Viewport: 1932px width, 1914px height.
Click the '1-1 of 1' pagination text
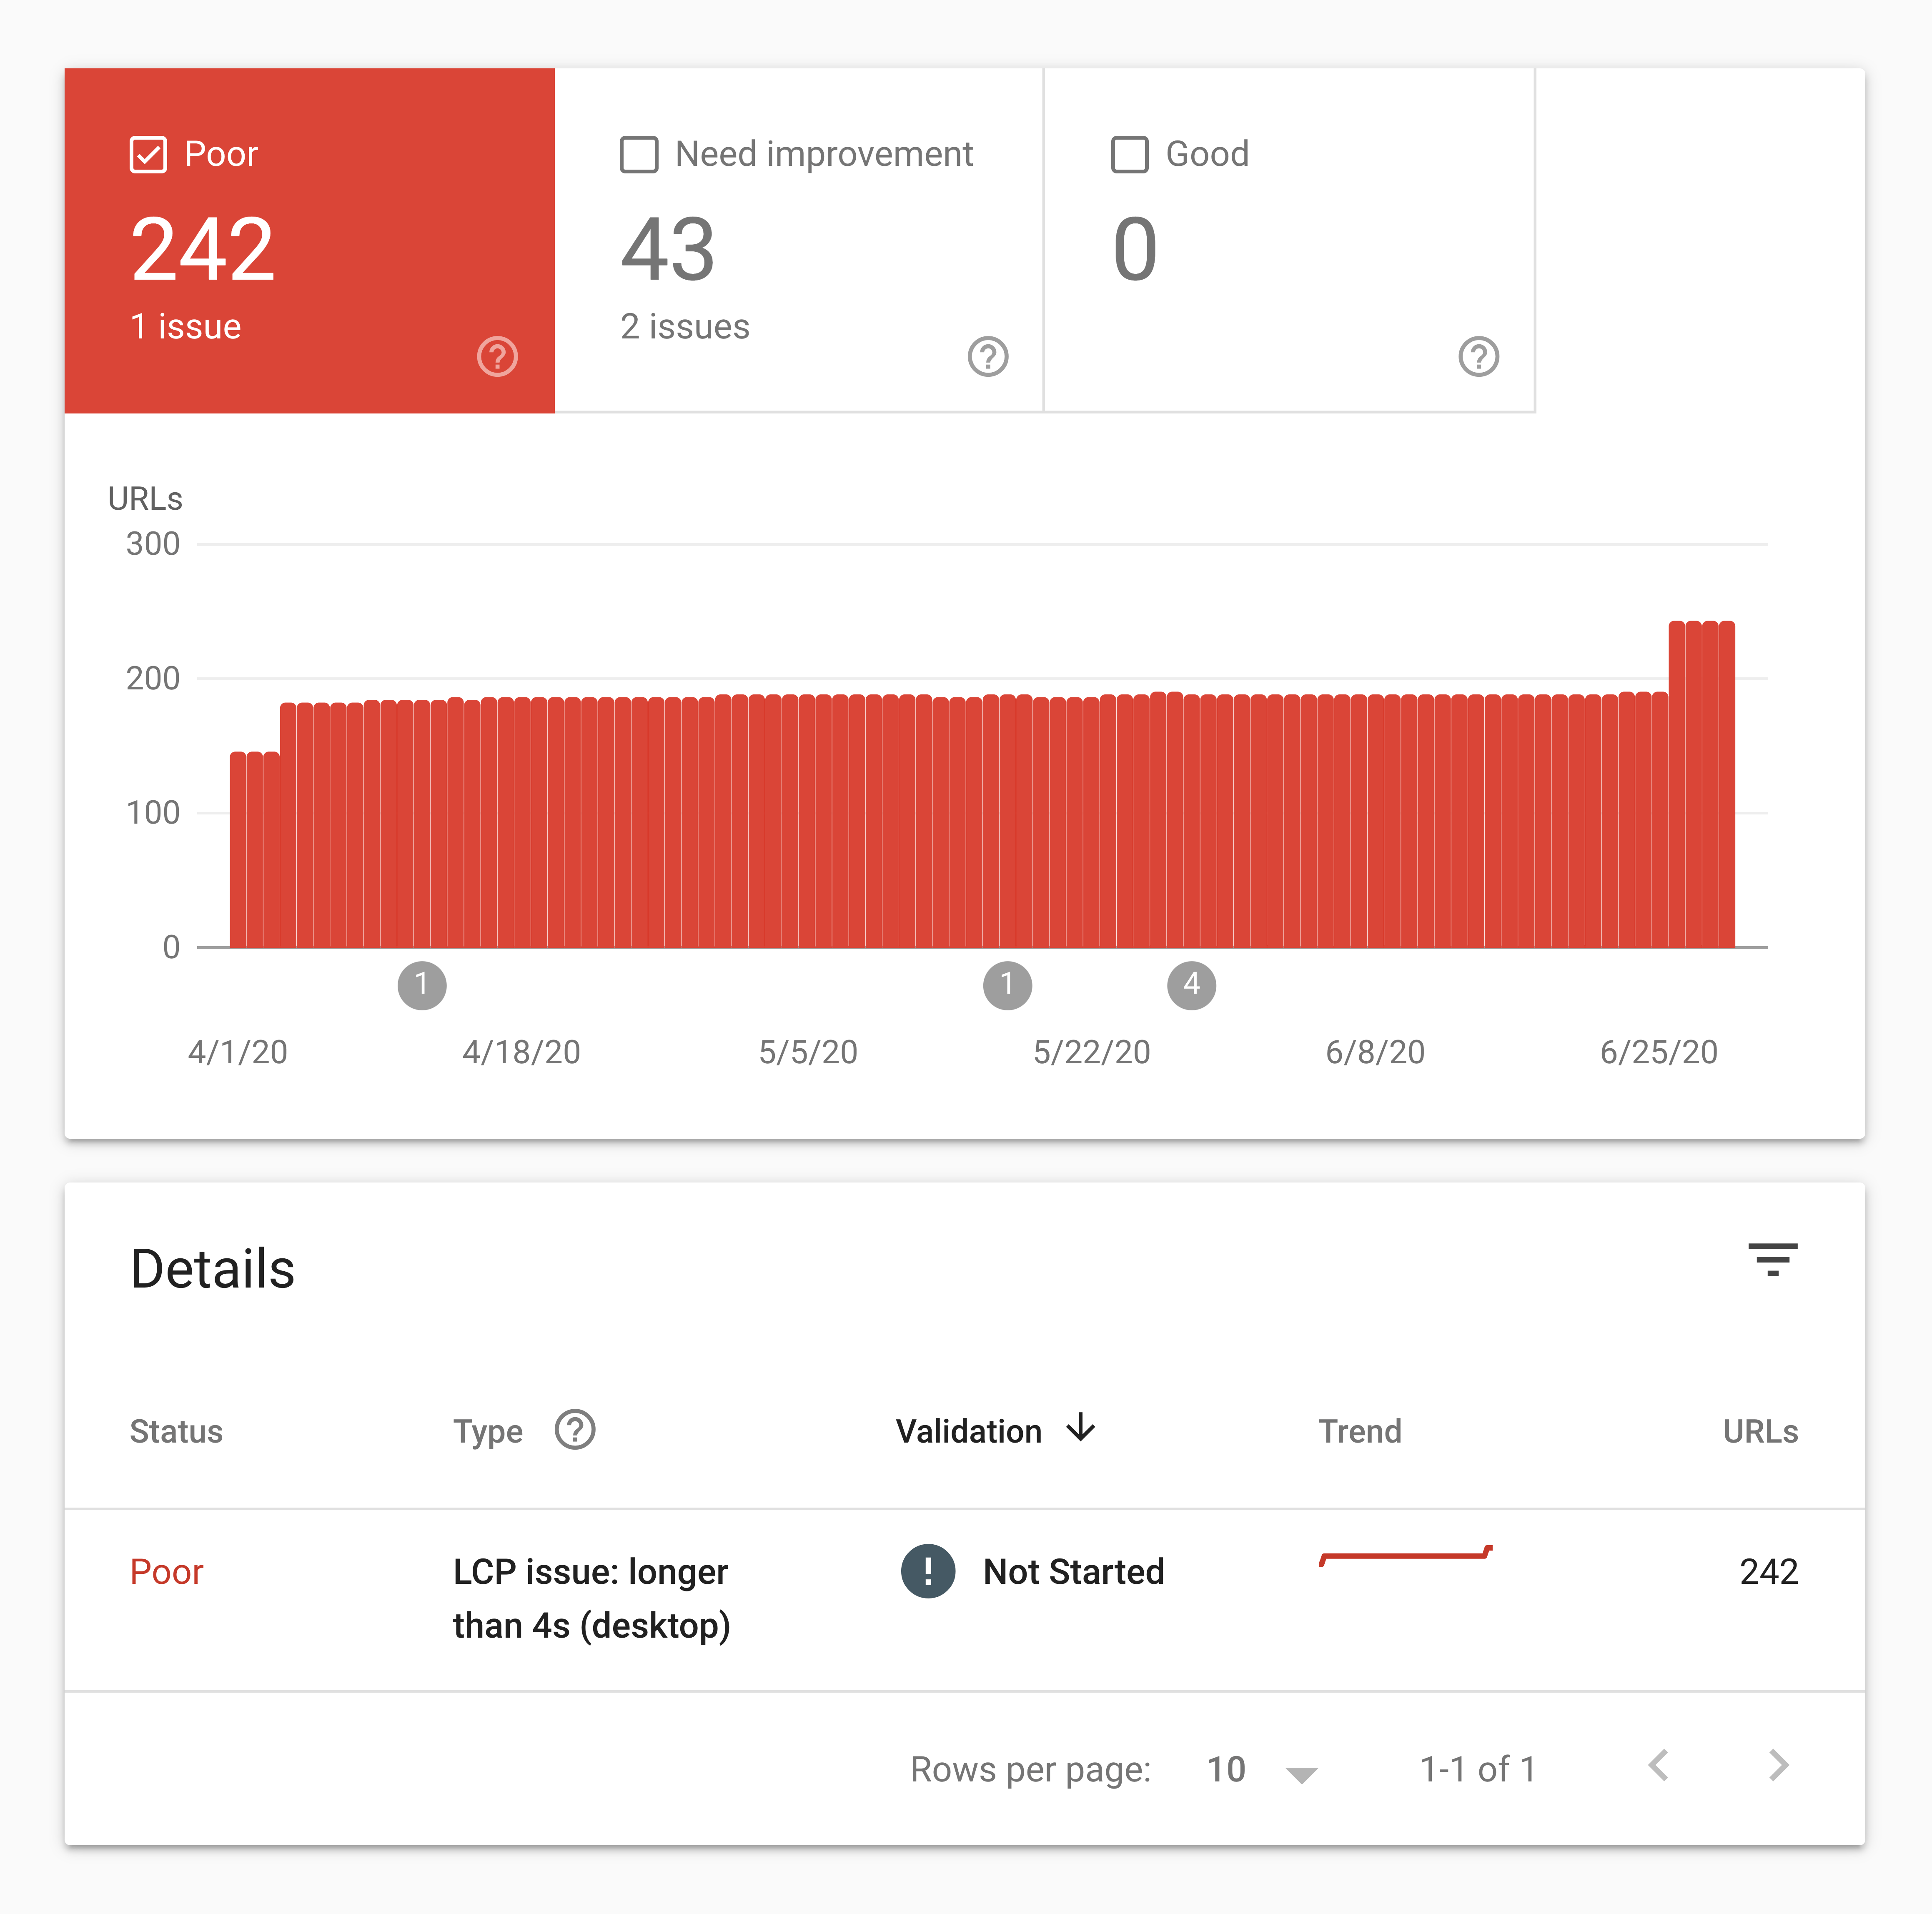(1478, 1770)
